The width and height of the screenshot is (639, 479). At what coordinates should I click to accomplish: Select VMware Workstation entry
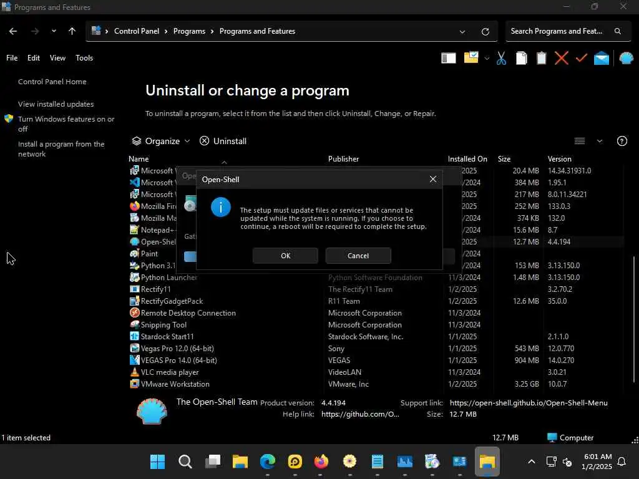[x=376, y=384]
